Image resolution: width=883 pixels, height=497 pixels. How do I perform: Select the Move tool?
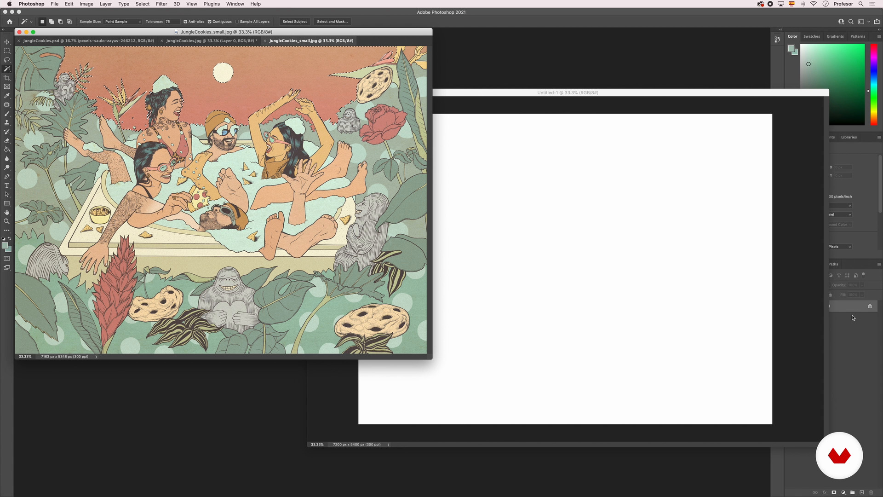(7, 42)
